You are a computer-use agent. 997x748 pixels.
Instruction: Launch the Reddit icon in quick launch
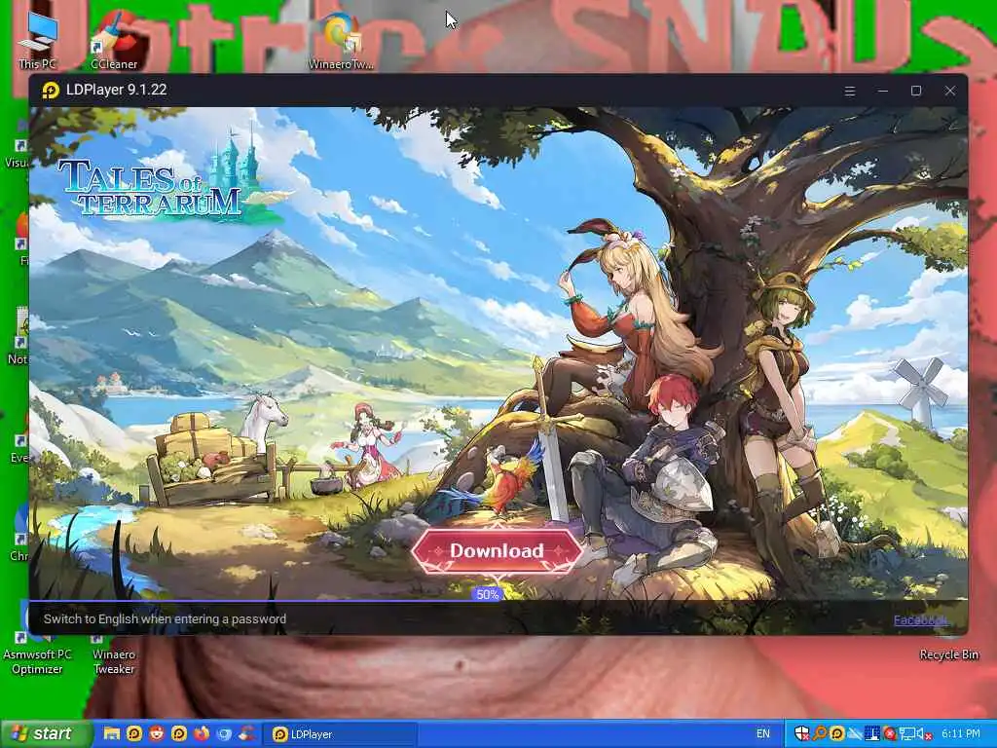click(x=157, y=734)
